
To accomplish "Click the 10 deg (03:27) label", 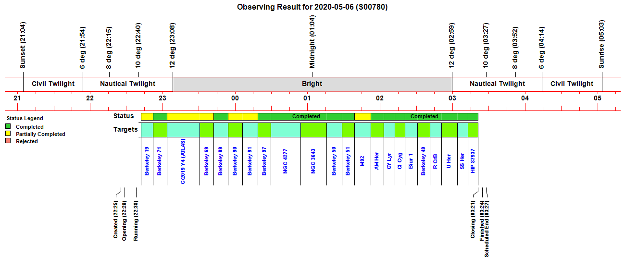I will coord(486,46).
